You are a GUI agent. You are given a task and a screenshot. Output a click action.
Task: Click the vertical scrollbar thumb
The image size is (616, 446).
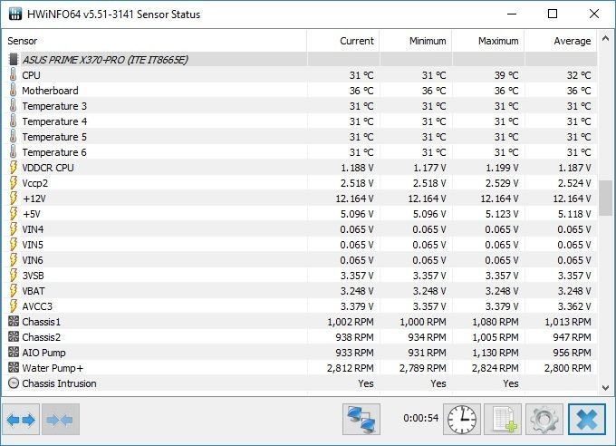(x=605, y=198)
